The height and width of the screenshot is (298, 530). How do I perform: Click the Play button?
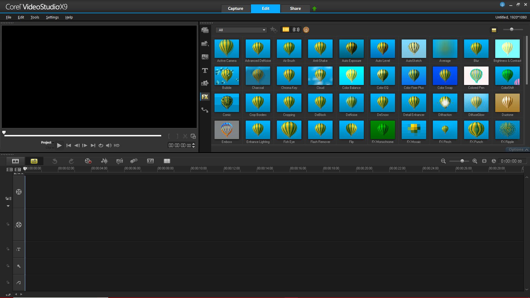[x=59, y=145]
